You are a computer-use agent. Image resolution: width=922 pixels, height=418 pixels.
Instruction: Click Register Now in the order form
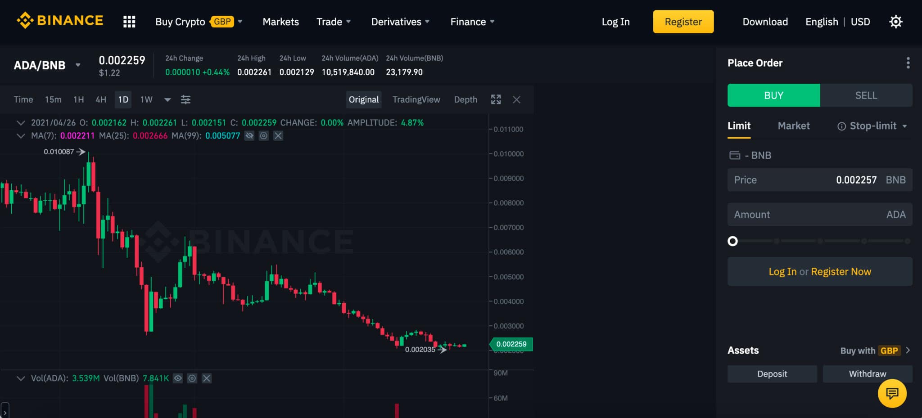(x=841, y=271)
